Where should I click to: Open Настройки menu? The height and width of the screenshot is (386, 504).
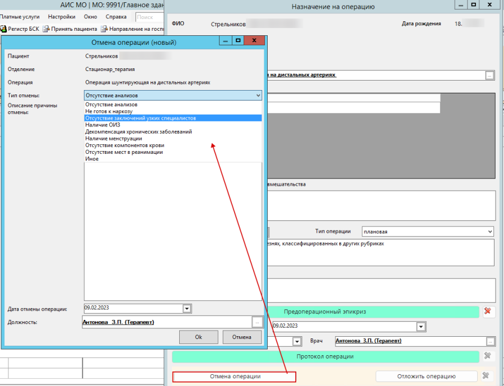click(62, 17)
